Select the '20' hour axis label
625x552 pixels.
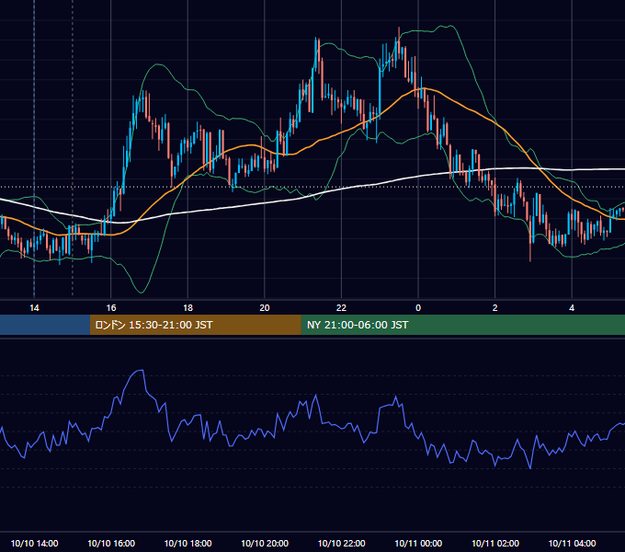(x=265, y=308)
